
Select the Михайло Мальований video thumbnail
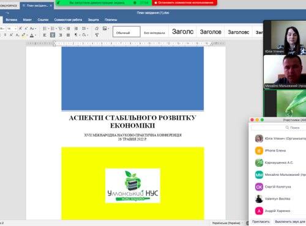point(285,72)
